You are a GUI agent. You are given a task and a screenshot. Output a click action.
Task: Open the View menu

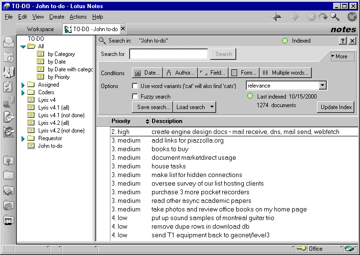[x=38, y=17]
